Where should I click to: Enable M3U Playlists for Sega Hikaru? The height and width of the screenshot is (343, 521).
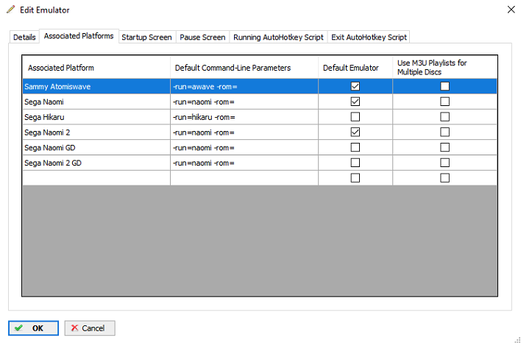445,117
